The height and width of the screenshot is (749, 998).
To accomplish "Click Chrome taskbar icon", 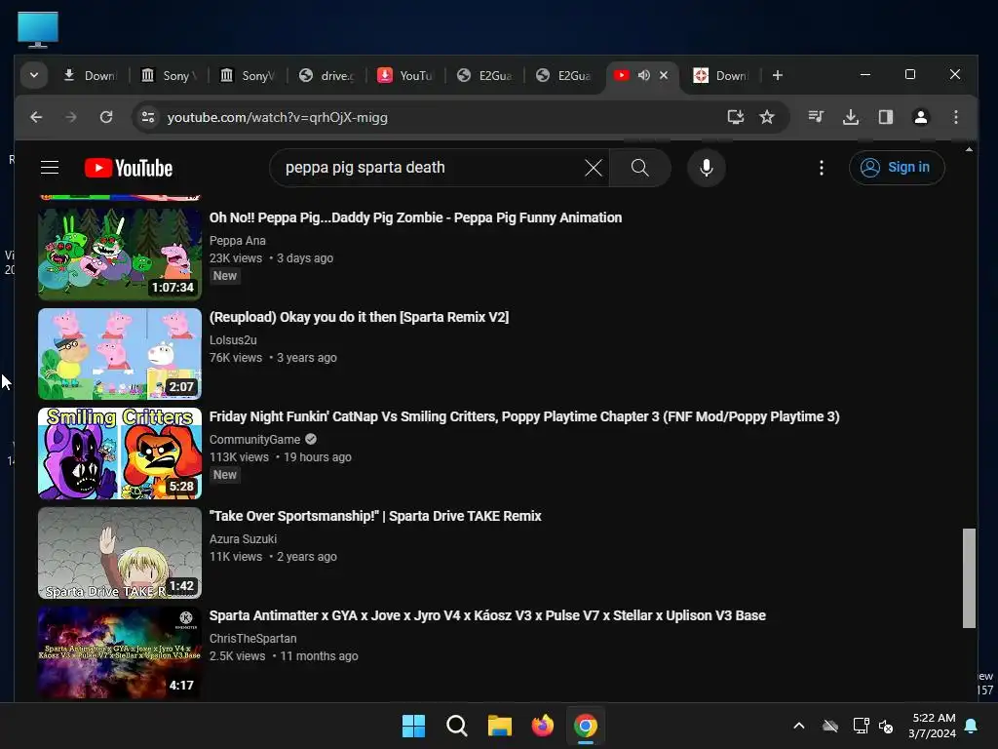I will coord(586,726).
